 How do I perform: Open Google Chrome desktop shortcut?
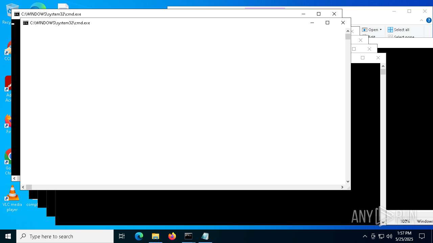(x=8, y=162)
